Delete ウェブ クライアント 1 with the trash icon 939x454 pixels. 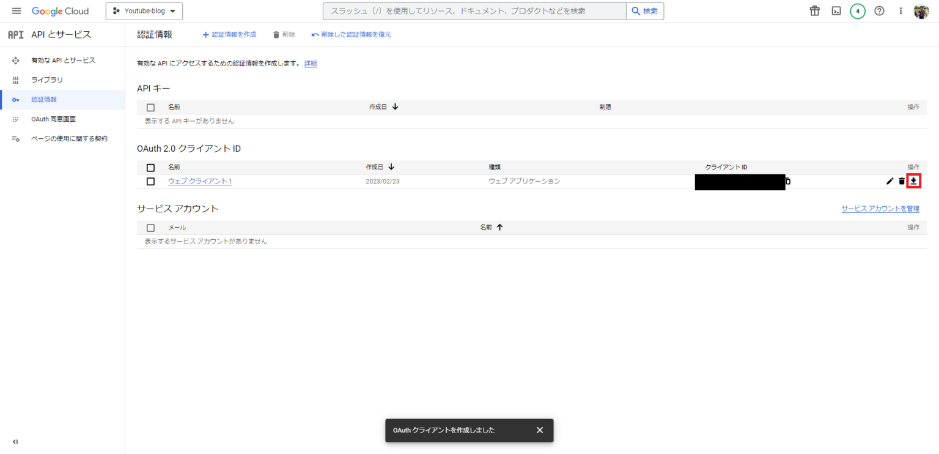click(x=902, y=180)
